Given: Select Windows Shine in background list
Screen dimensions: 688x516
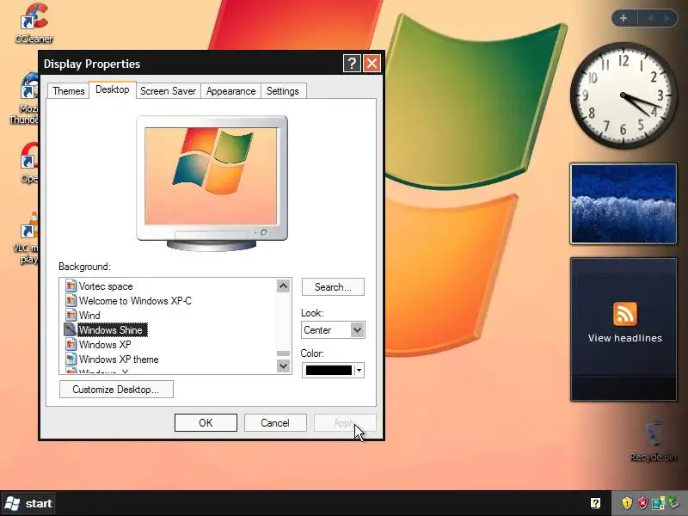Looking at the screenshot, I should (x=113, y=329).
